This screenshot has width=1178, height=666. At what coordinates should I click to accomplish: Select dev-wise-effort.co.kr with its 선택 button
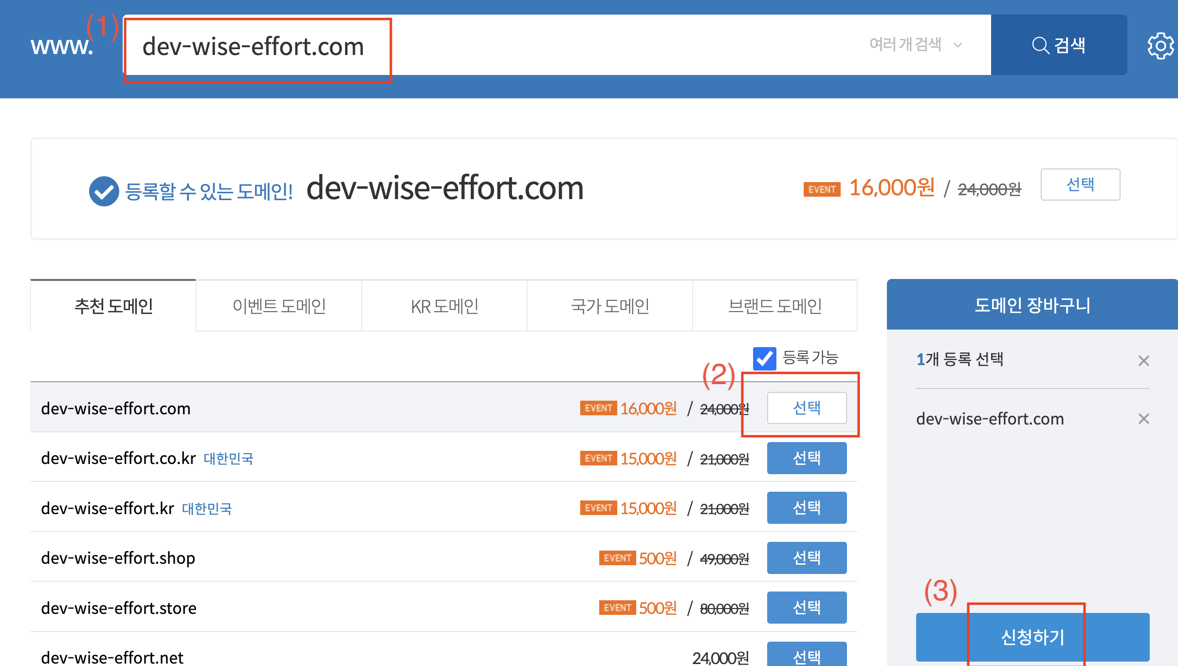807,458
